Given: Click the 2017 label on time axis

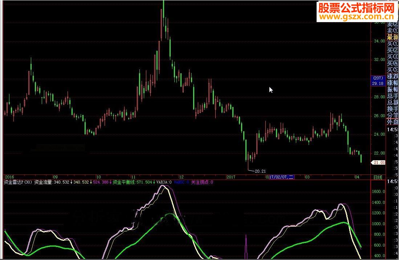Looking at the screenshot, I should tap(231, 177).
